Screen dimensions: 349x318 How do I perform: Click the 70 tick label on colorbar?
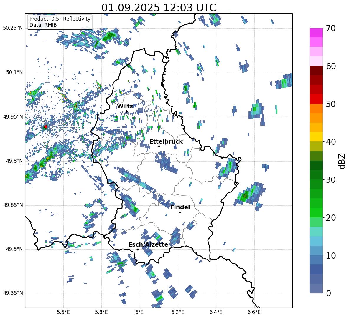pyautogui.click(x=331, y=28)
